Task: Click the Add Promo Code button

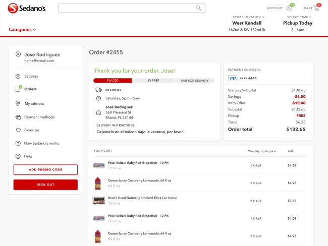Action: point(45,169)
